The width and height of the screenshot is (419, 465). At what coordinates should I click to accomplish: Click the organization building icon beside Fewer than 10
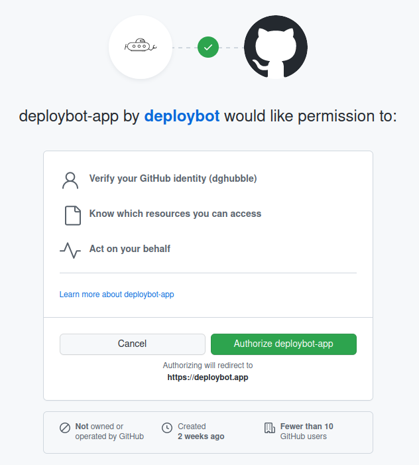270,428
